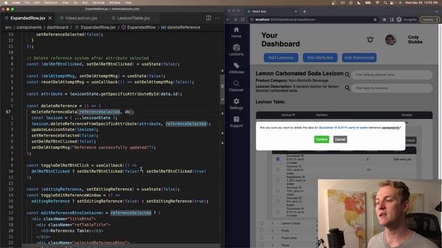The image size is (442, 248).
Task: Open a new browser tab with plus
Action: [x=305, y=12]
